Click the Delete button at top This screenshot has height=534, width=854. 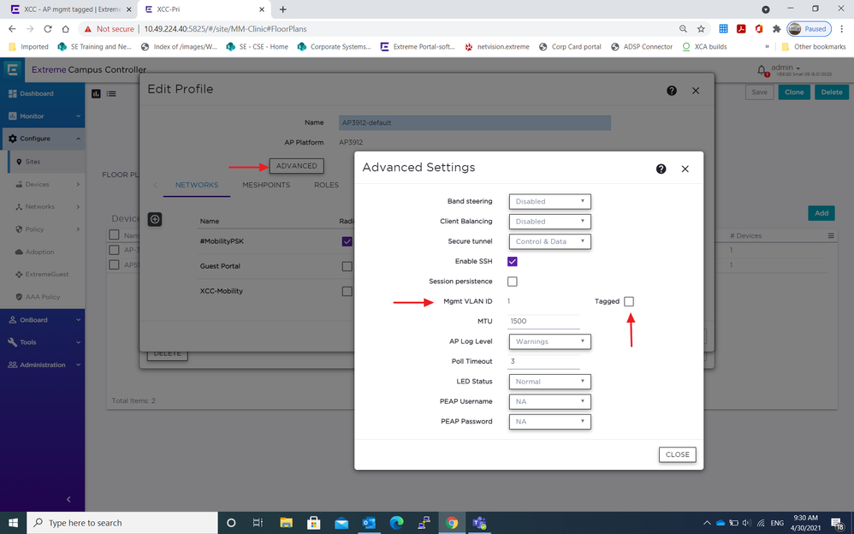coord(832,92)
